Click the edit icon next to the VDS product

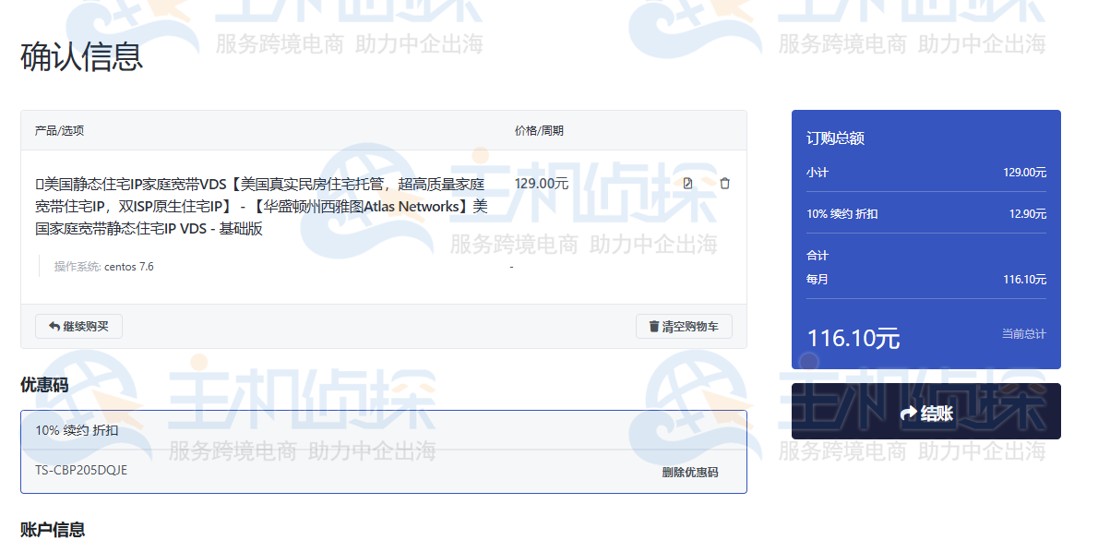[687, 183]
